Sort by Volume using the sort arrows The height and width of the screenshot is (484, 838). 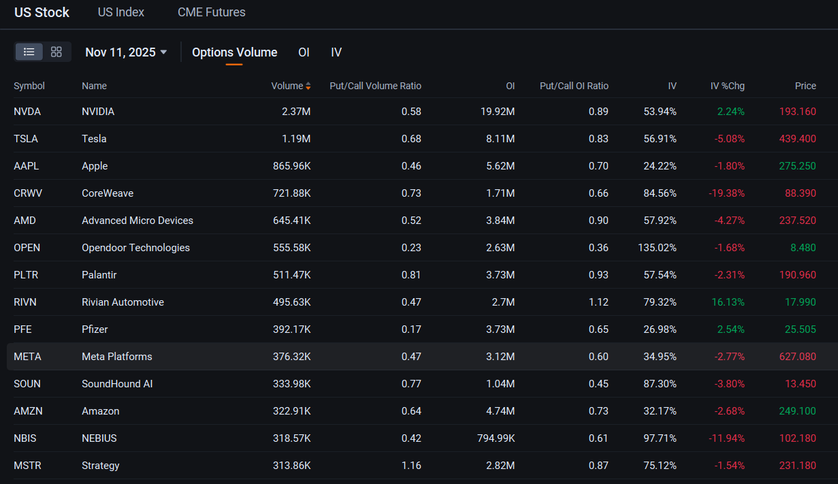tap(308, 86)
